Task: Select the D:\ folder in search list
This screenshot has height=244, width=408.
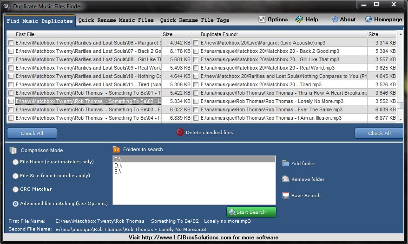Action: coord(118,166)
